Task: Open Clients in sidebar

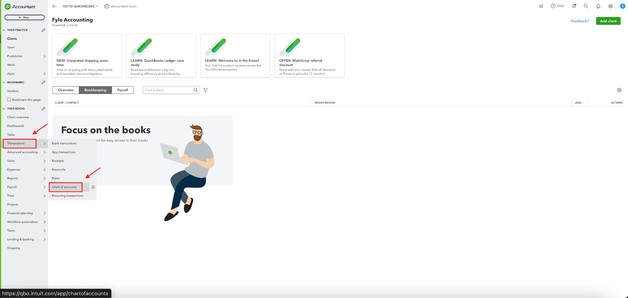Action: pos(12,39)
